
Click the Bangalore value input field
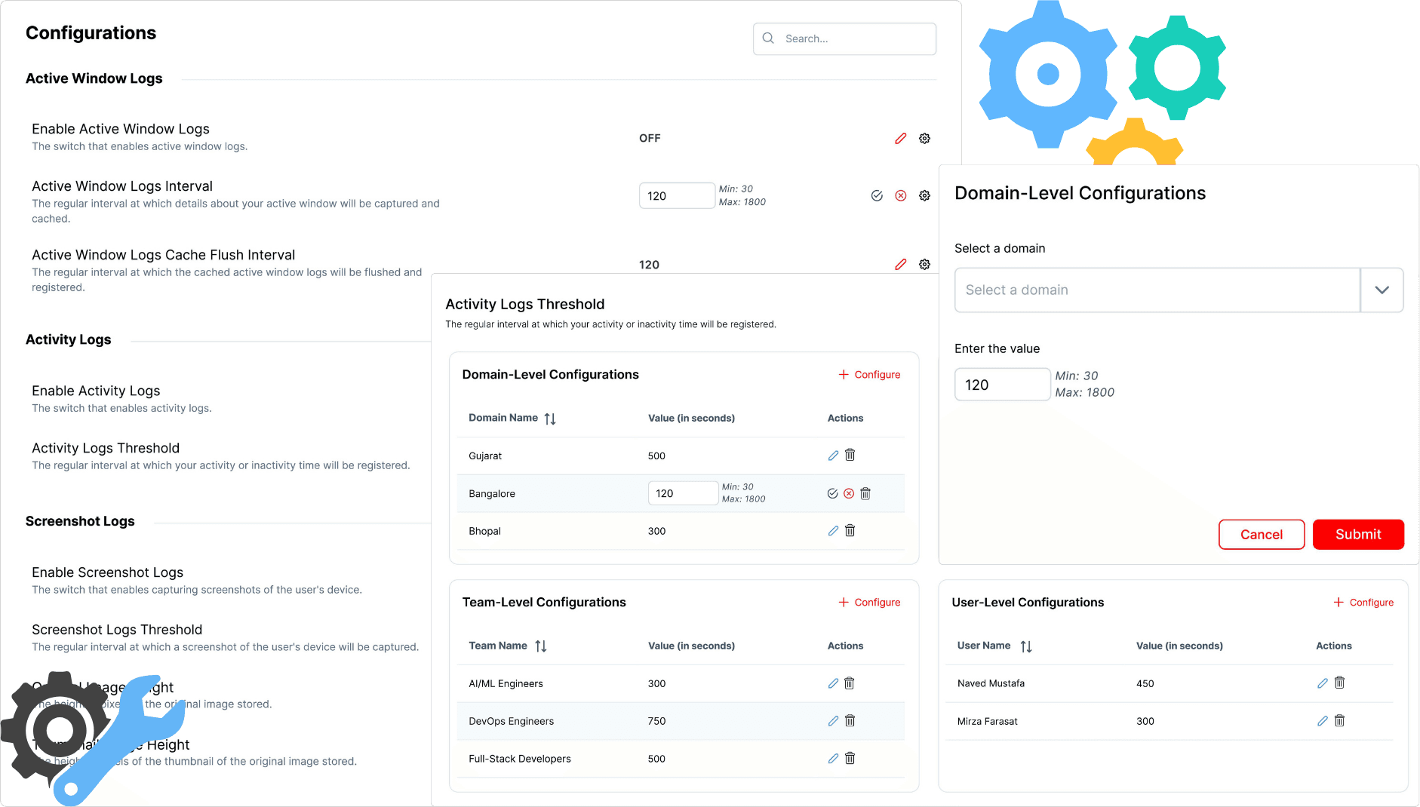[683, 493]
